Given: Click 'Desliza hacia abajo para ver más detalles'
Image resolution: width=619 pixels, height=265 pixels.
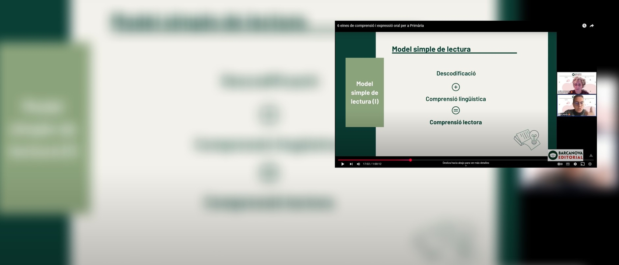Looking at the screenshot, I should click(466, 163).
